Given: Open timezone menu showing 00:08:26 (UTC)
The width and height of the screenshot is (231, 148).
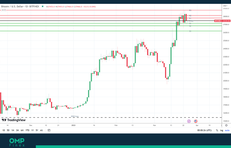Looking at the screenshot, I should [x=204, y=130].
